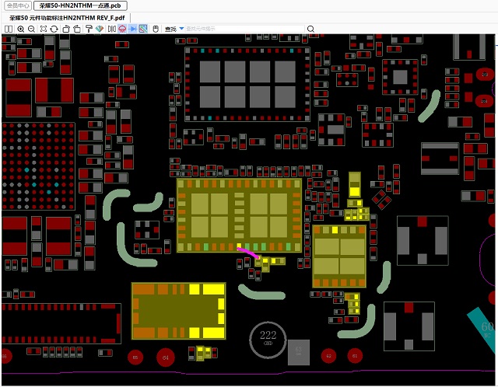Click the search magnifier button
The width and height of the screenshot is (498, 387).
point(311,29)
